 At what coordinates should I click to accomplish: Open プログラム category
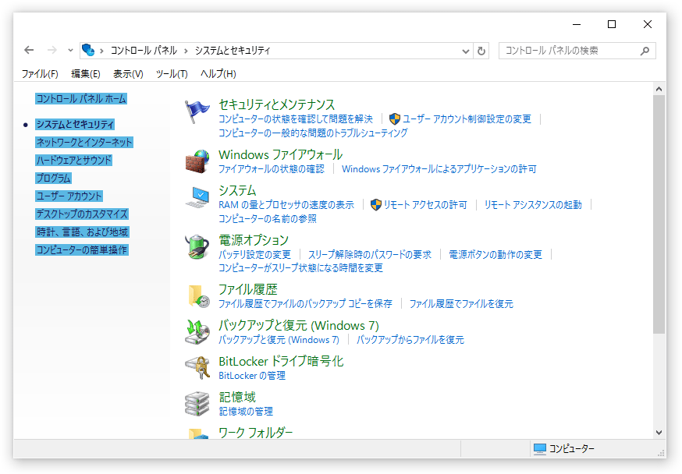point(53,178)
